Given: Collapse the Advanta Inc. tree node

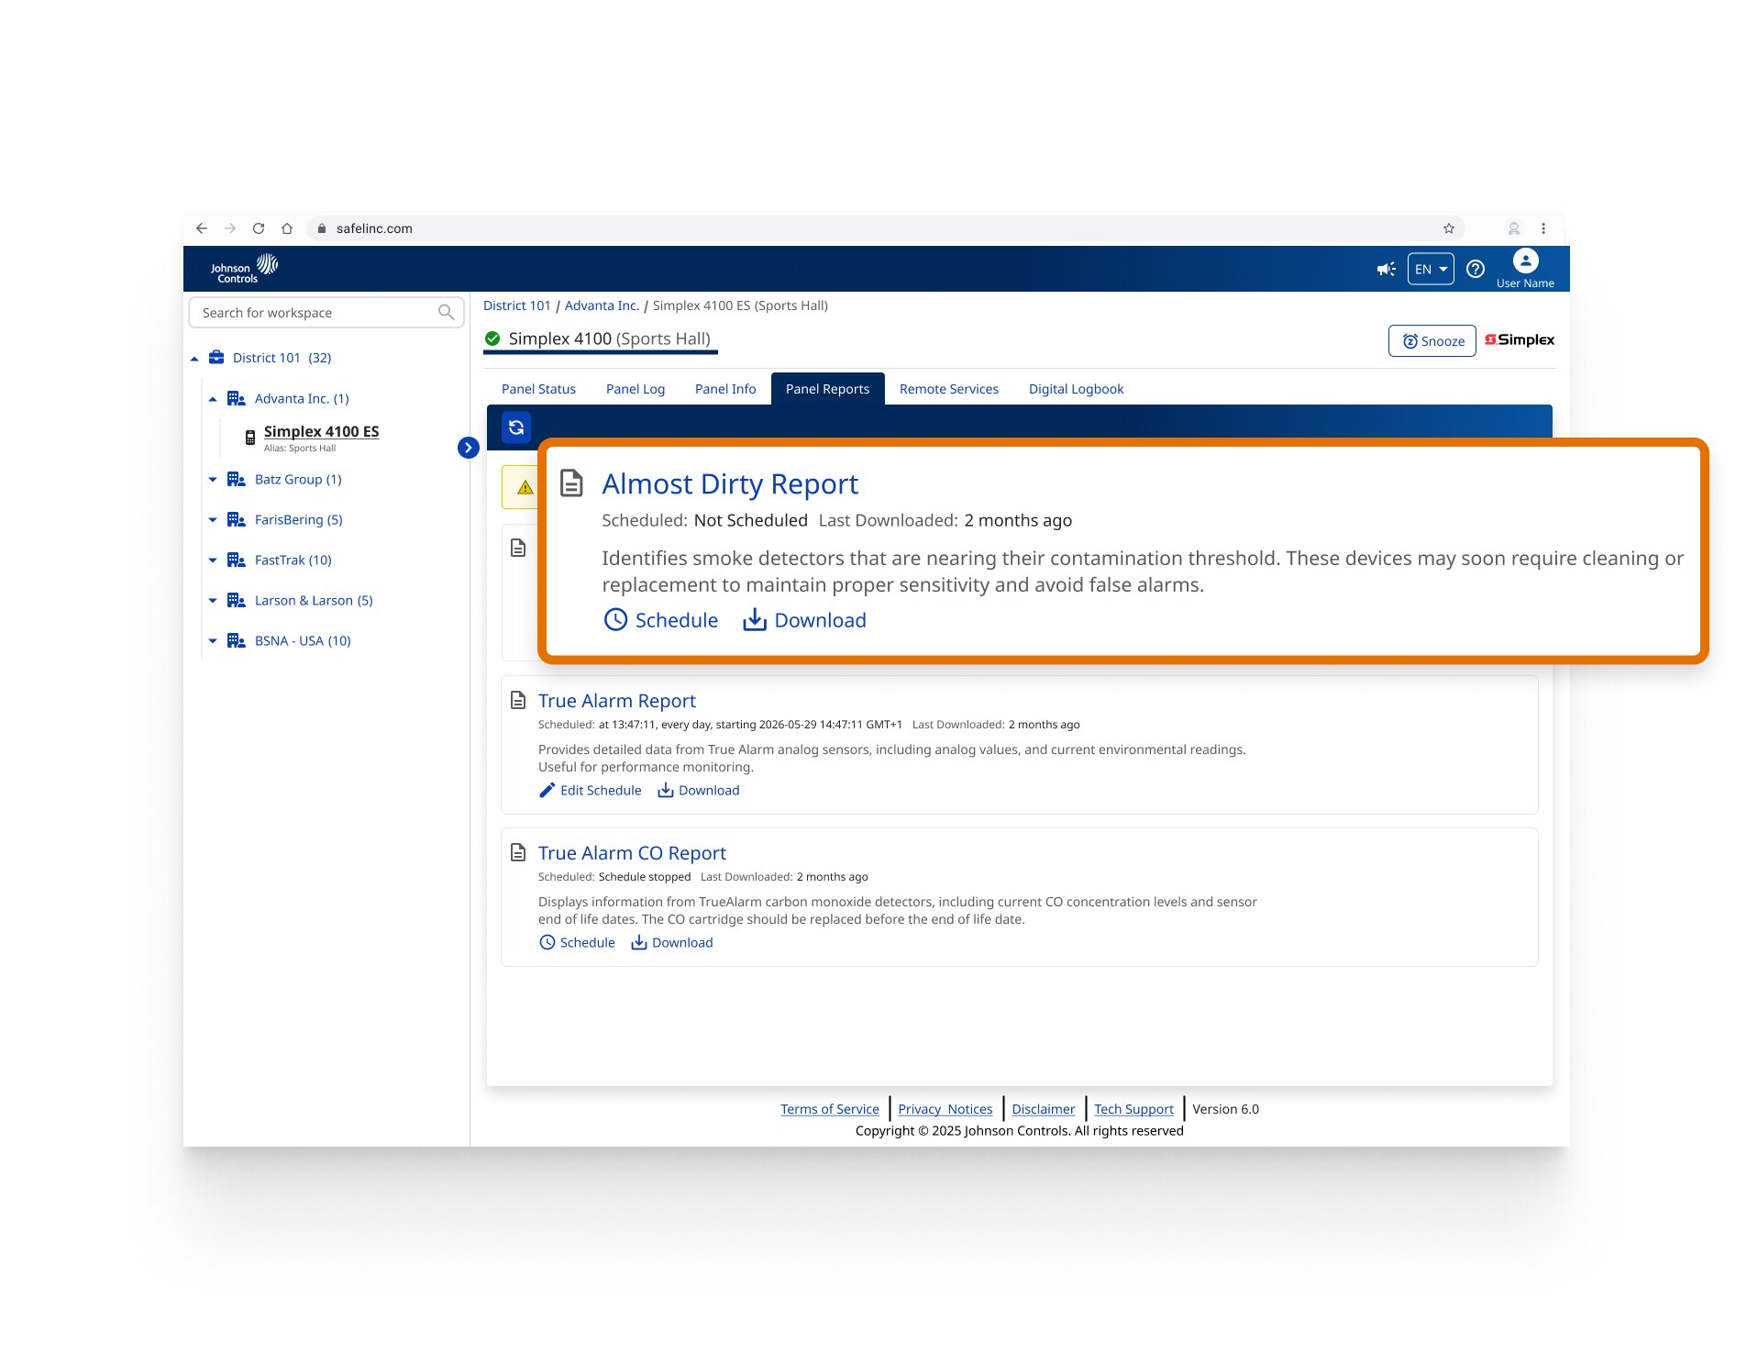Looking at the screenshot, I should [213, 399].
